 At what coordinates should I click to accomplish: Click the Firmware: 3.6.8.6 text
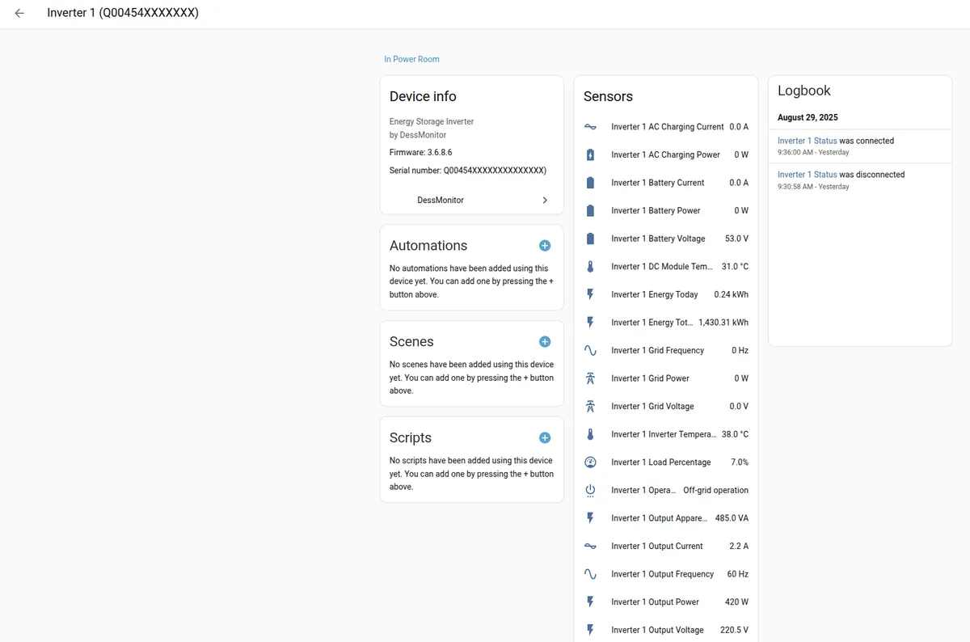click(x=420, y=152)
